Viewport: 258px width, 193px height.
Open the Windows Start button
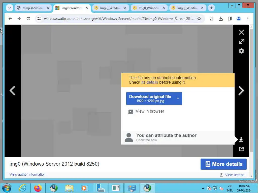(x=7, y=188)
